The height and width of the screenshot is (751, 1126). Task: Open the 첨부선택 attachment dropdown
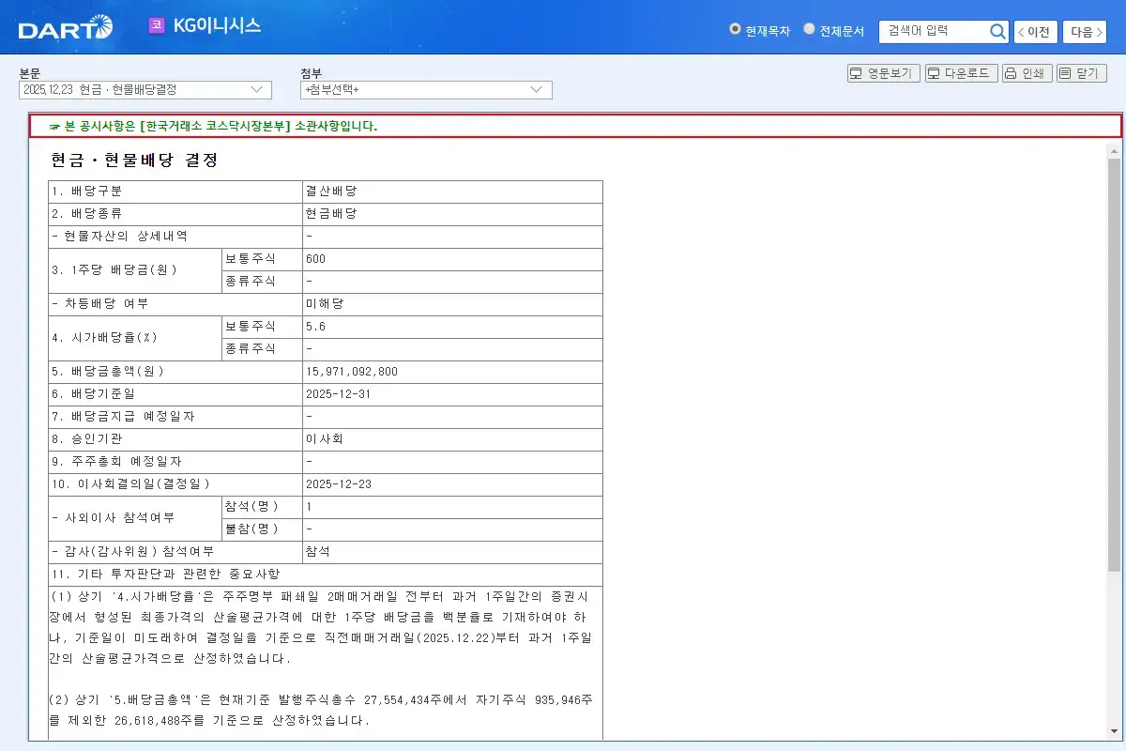tap(426, 89)
